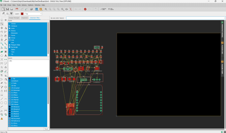This screenshot has height=133, width=226.
Task: Select the 20 Dimension layer row
Action: (x=28, y=90)
